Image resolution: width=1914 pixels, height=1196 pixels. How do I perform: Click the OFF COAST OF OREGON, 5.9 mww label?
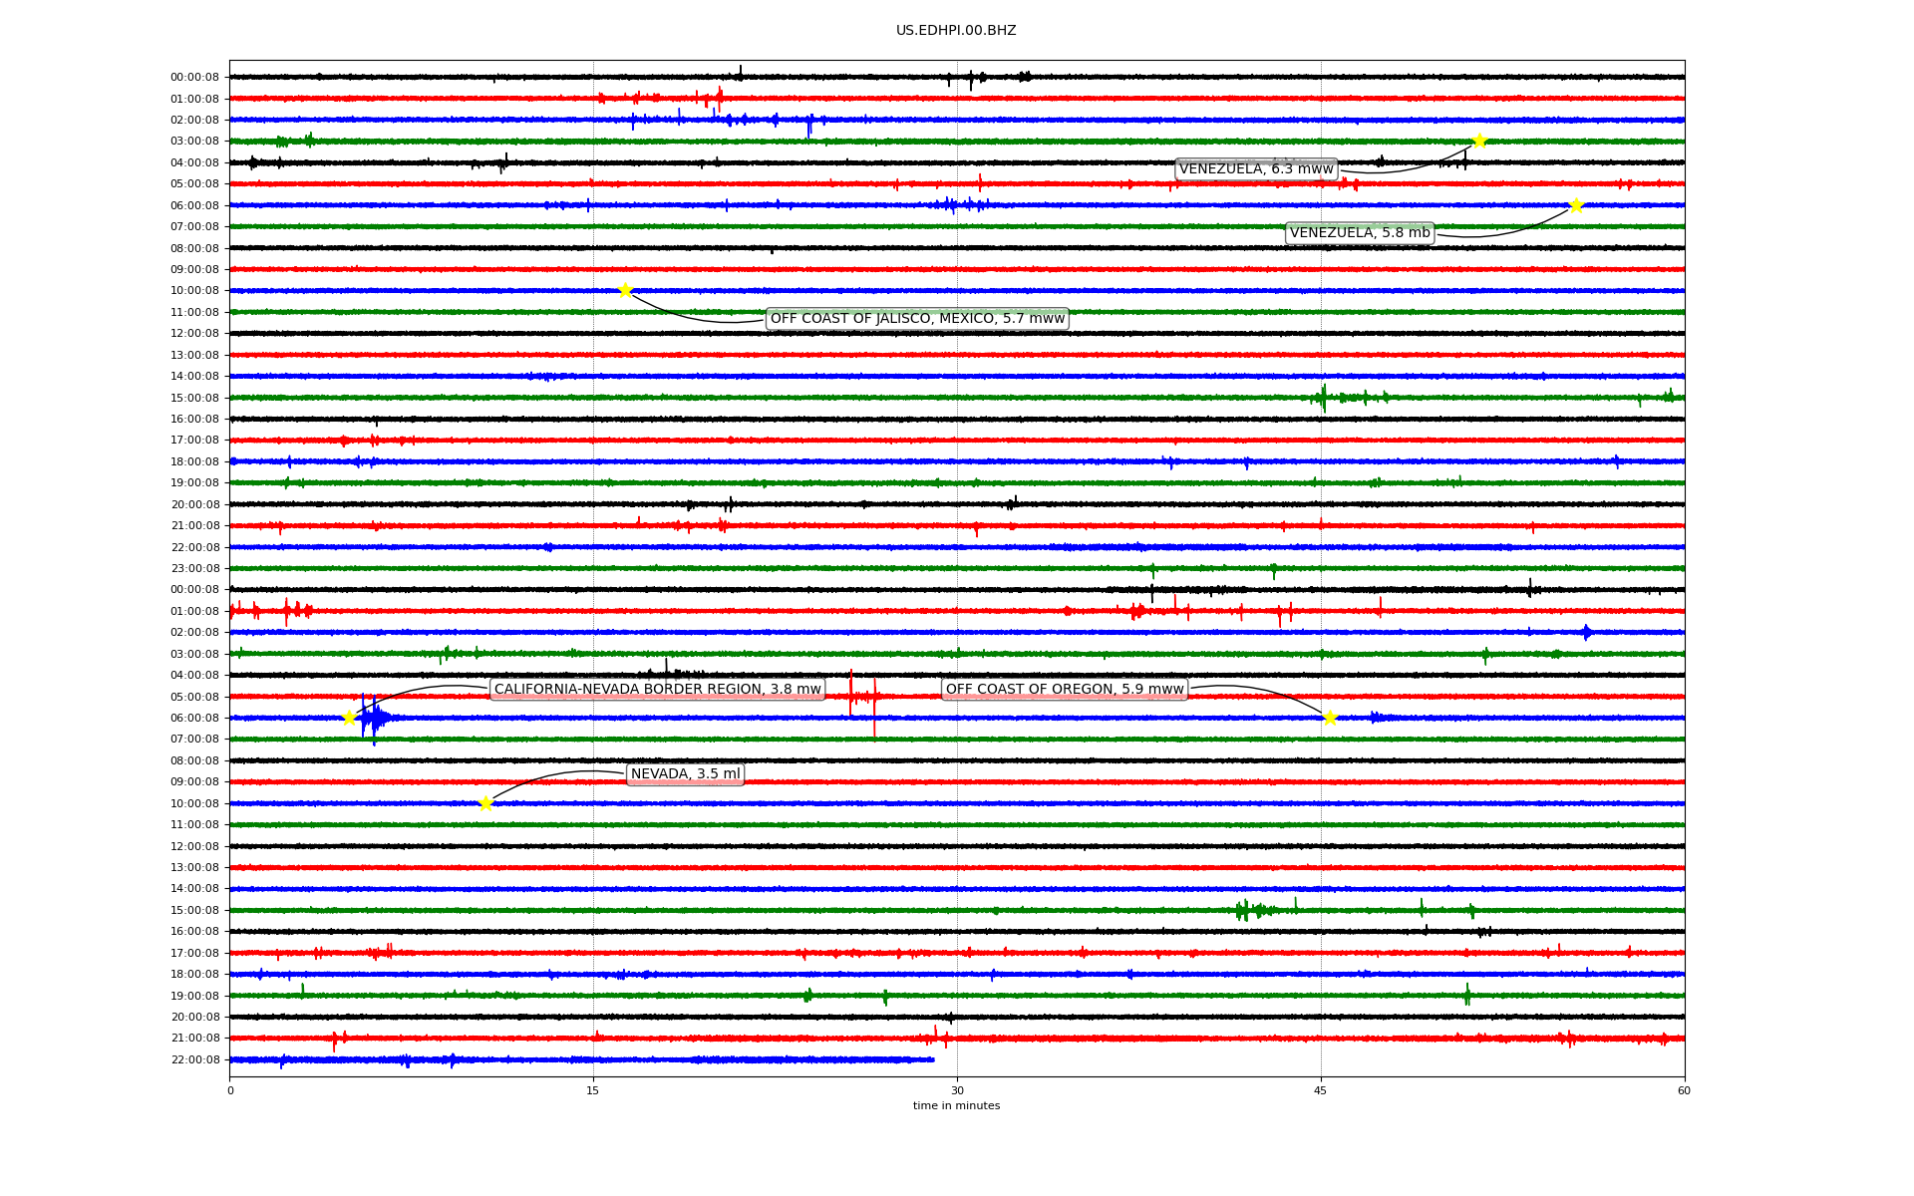[1064, 690]
